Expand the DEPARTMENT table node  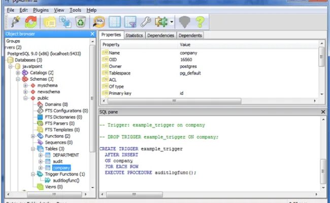pyautogui.click(x=41, y=155)
